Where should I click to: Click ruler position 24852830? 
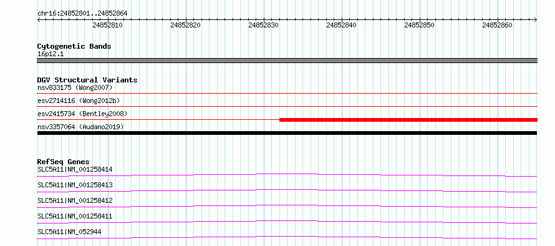pos(263,25)
